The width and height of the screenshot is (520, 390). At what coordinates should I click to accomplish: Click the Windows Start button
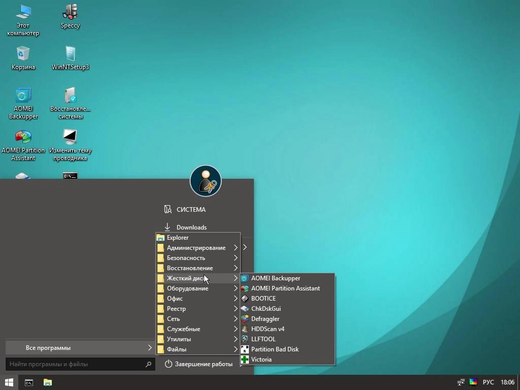9,382
